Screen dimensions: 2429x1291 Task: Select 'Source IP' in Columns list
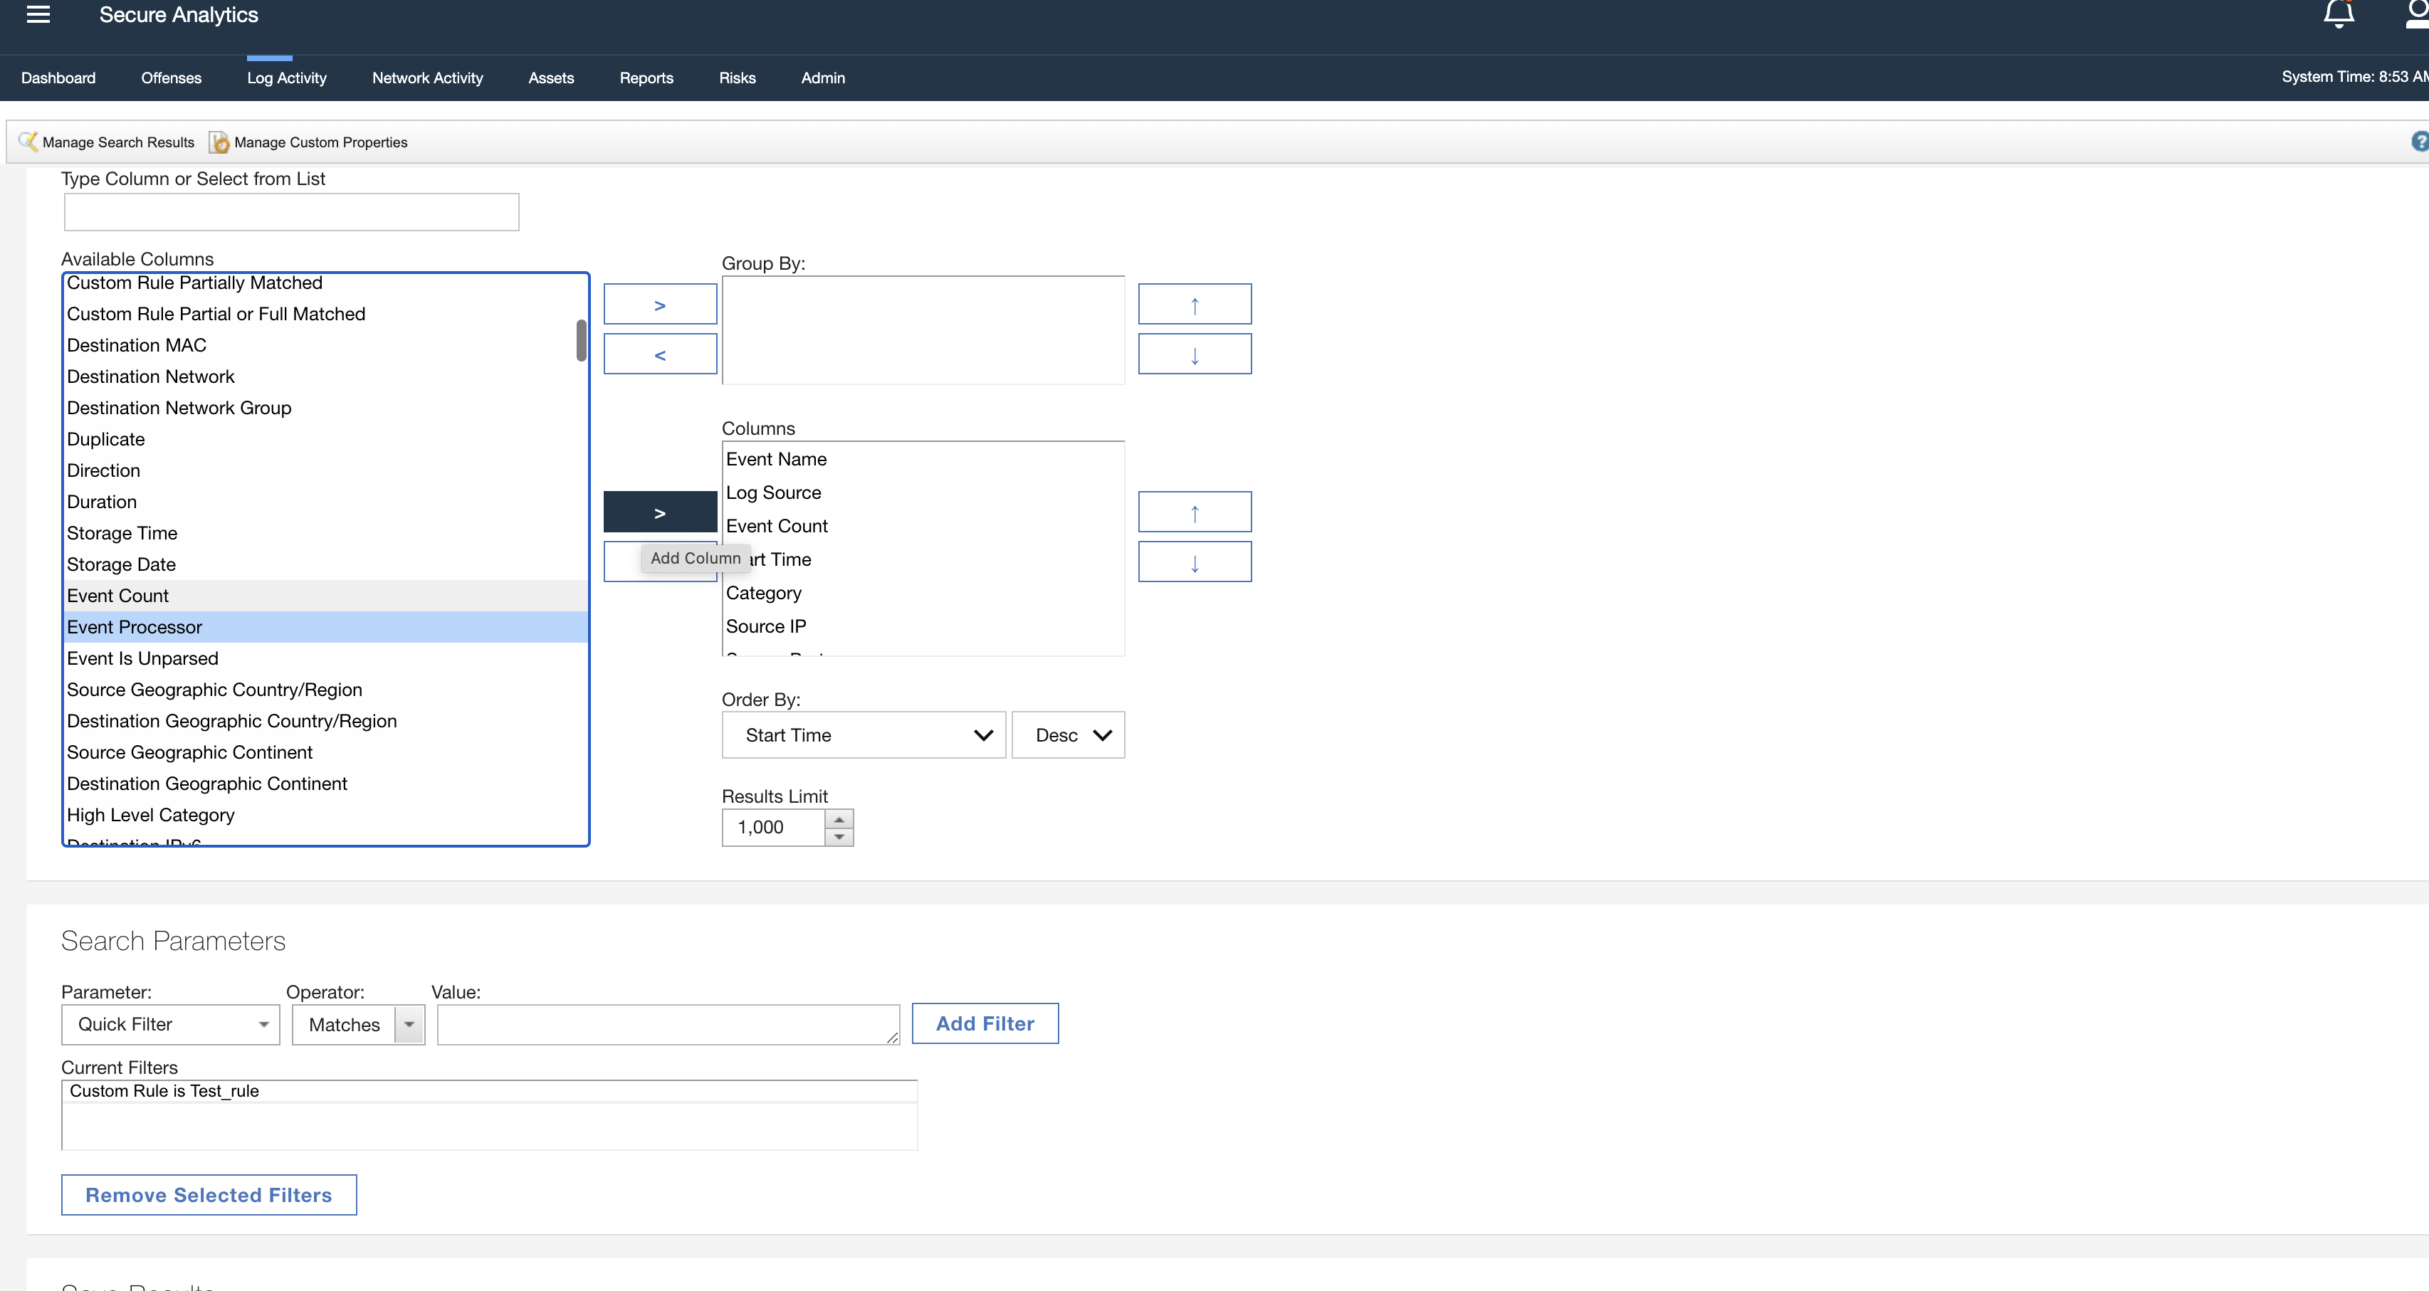[923, 627]
